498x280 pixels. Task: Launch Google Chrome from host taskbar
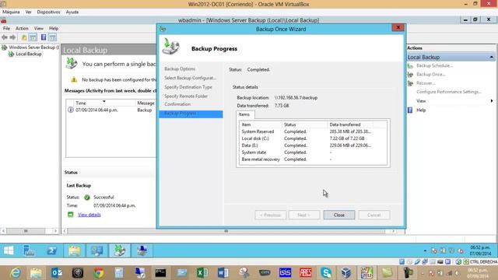(x=99, y=273)
